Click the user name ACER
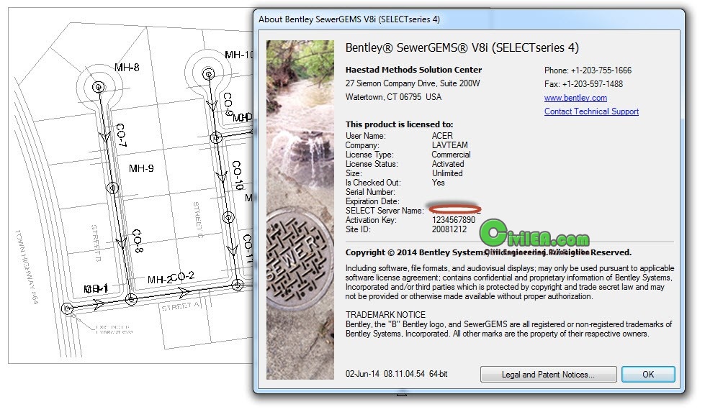 pyautogui.click(x=442, y=136)
